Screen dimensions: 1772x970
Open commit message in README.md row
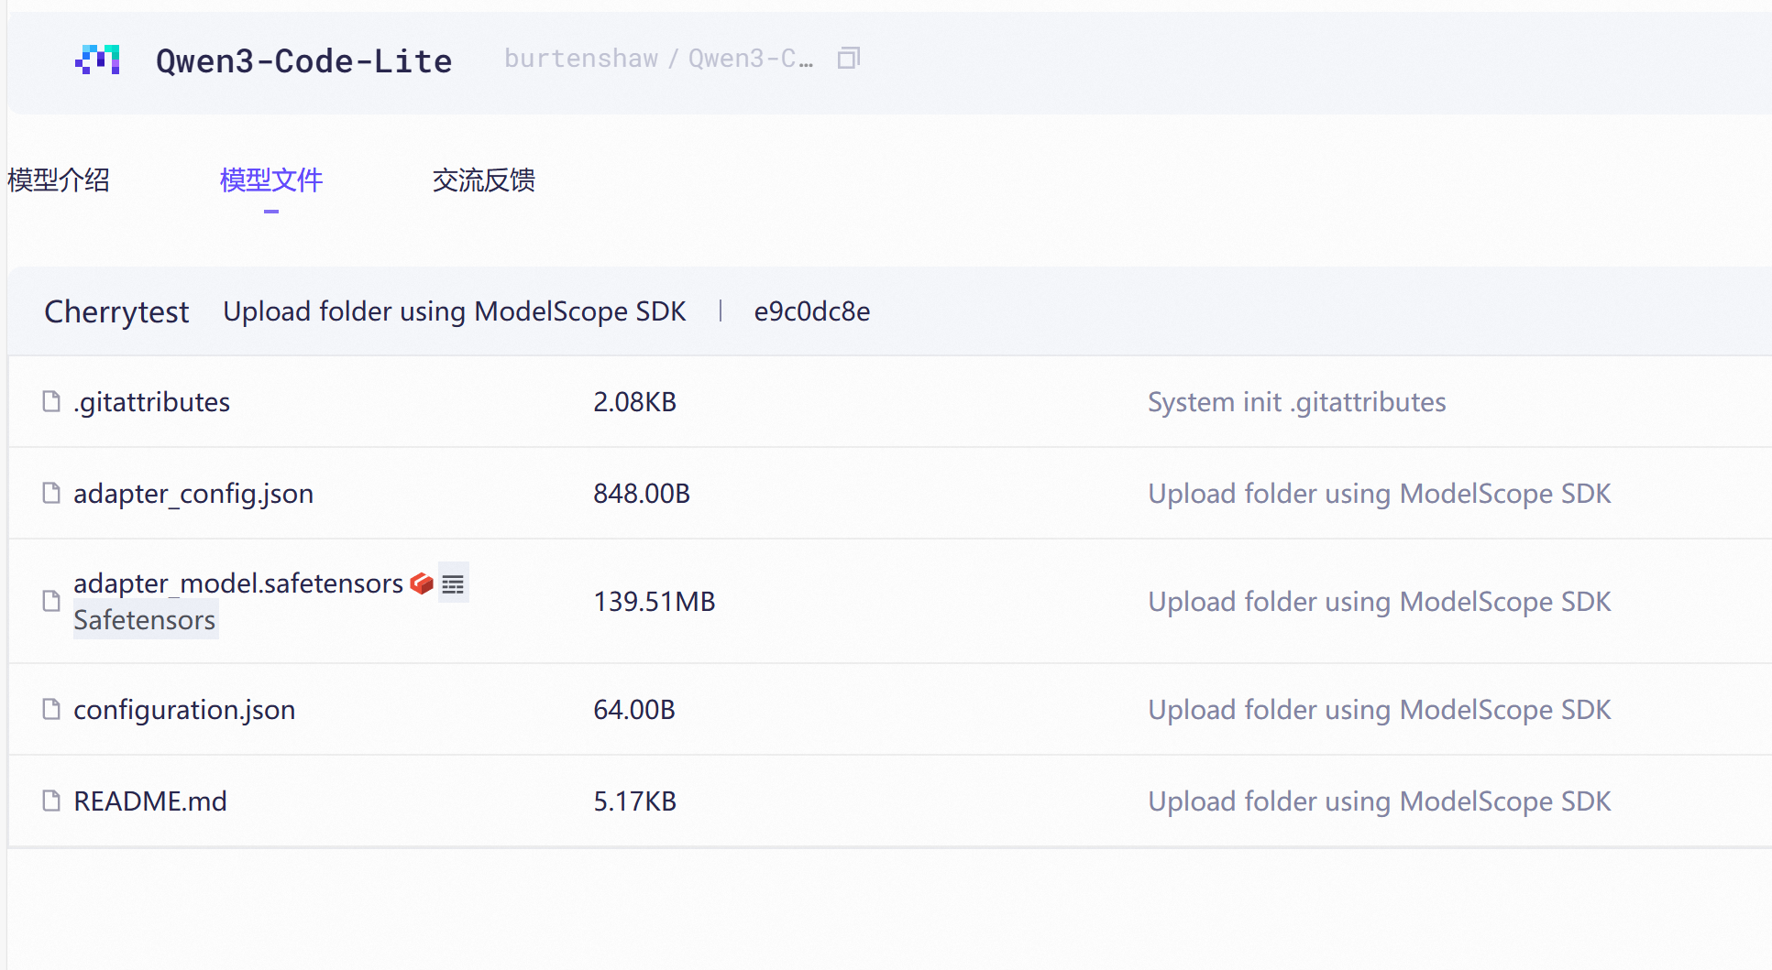point(1379,801)
